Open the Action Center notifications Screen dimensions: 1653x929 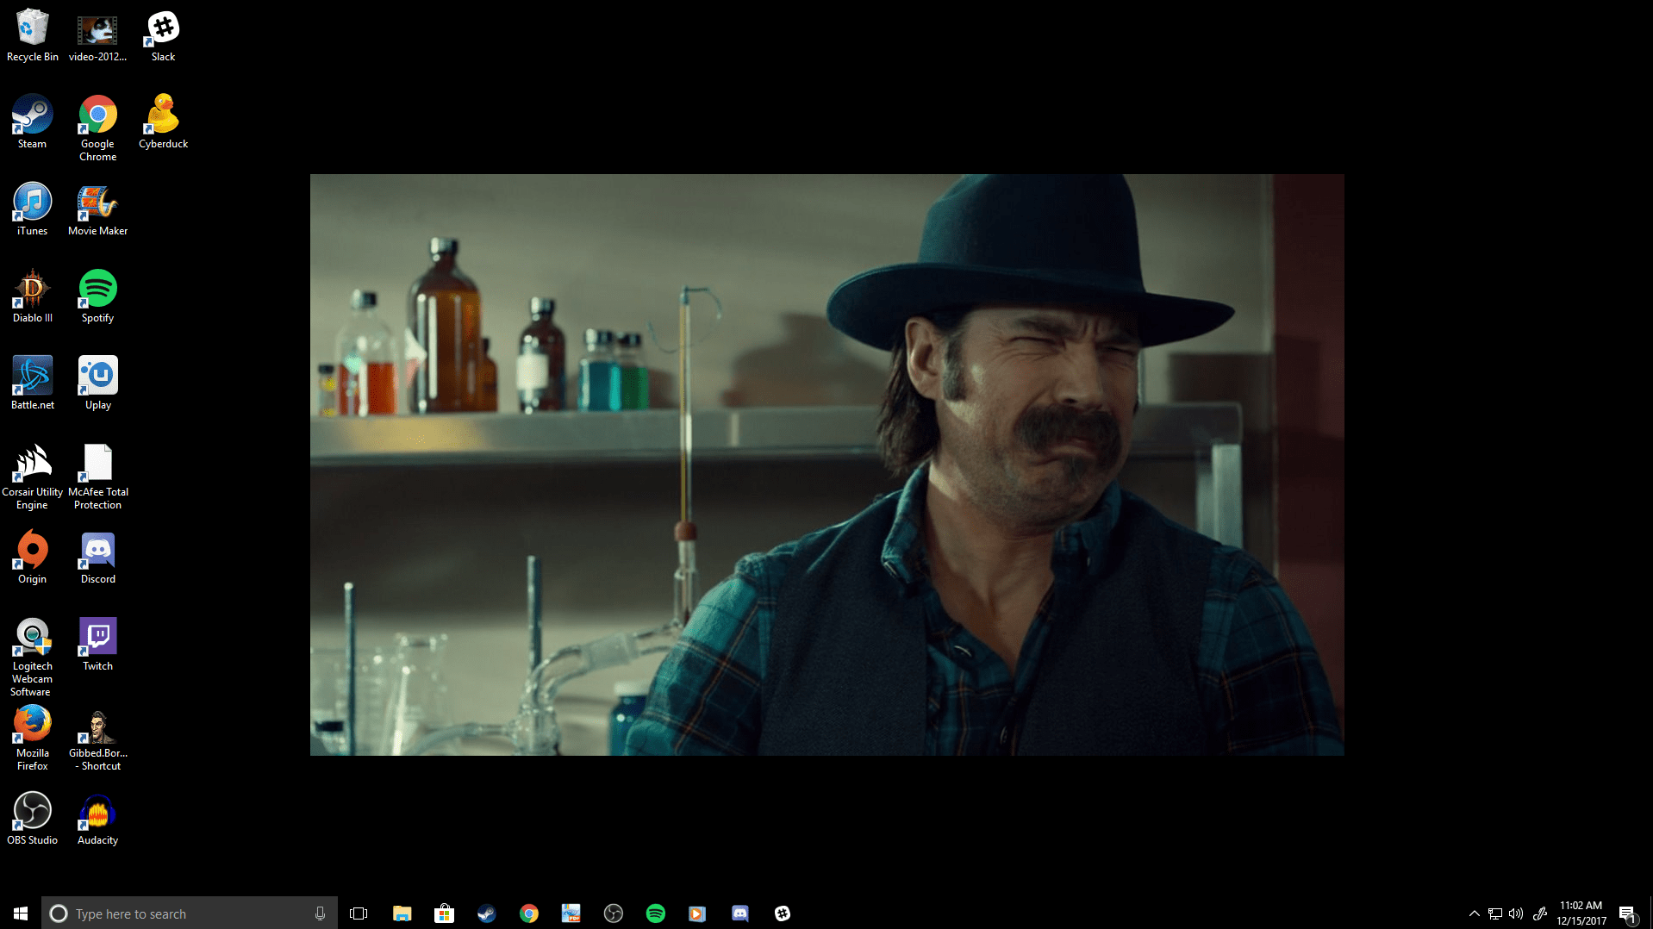[1627, 913]
